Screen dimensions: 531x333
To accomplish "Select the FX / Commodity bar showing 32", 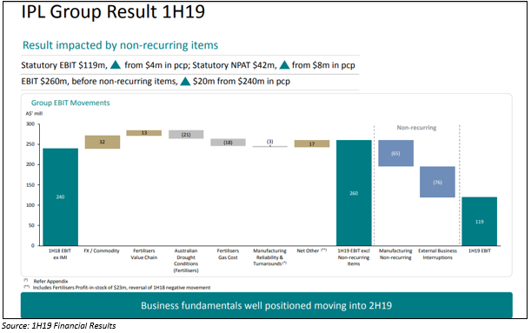I will (x=103, y=142).
